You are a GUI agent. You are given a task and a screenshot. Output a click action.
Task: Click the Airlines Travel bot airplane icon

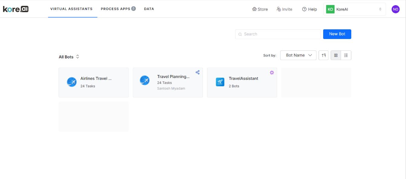(x=72, y=82)
